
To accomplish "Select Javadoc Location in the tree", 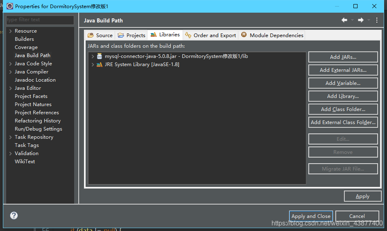I will click(35, 80).
